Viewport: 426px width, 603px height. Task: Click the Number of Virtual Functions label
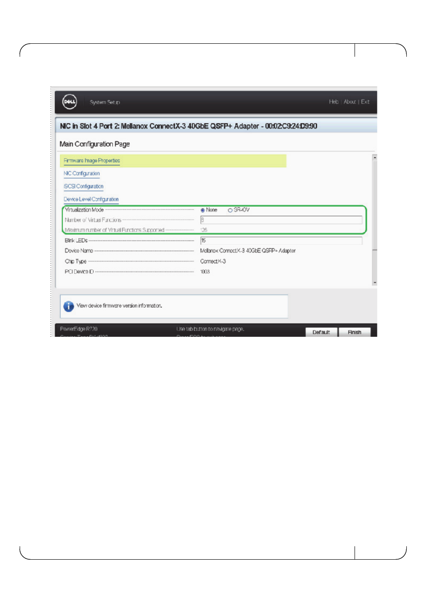click(93, 220)
